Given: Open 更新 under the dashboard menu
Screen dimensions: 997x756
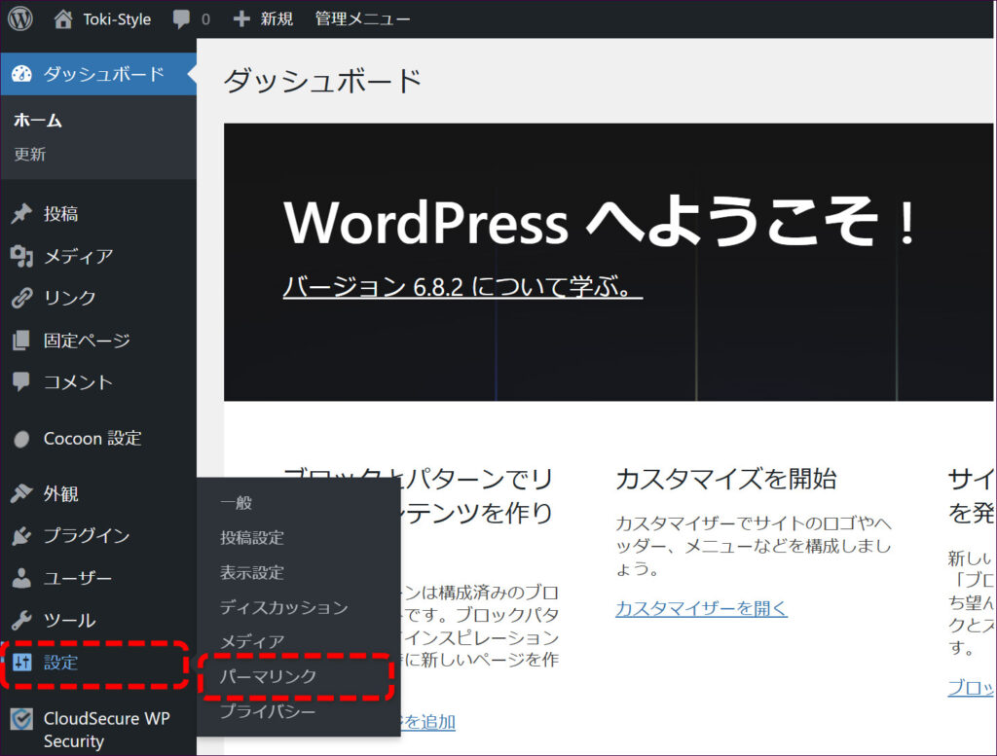Looking at the screenshot, I should point(29,154).
